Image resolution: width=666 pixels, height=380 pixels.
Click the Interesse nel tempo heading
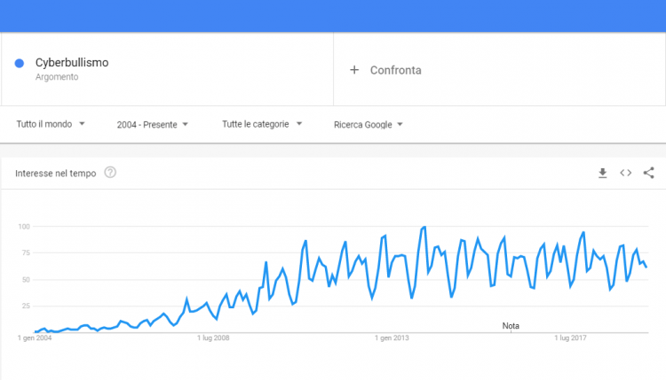(x=56, y=174)
